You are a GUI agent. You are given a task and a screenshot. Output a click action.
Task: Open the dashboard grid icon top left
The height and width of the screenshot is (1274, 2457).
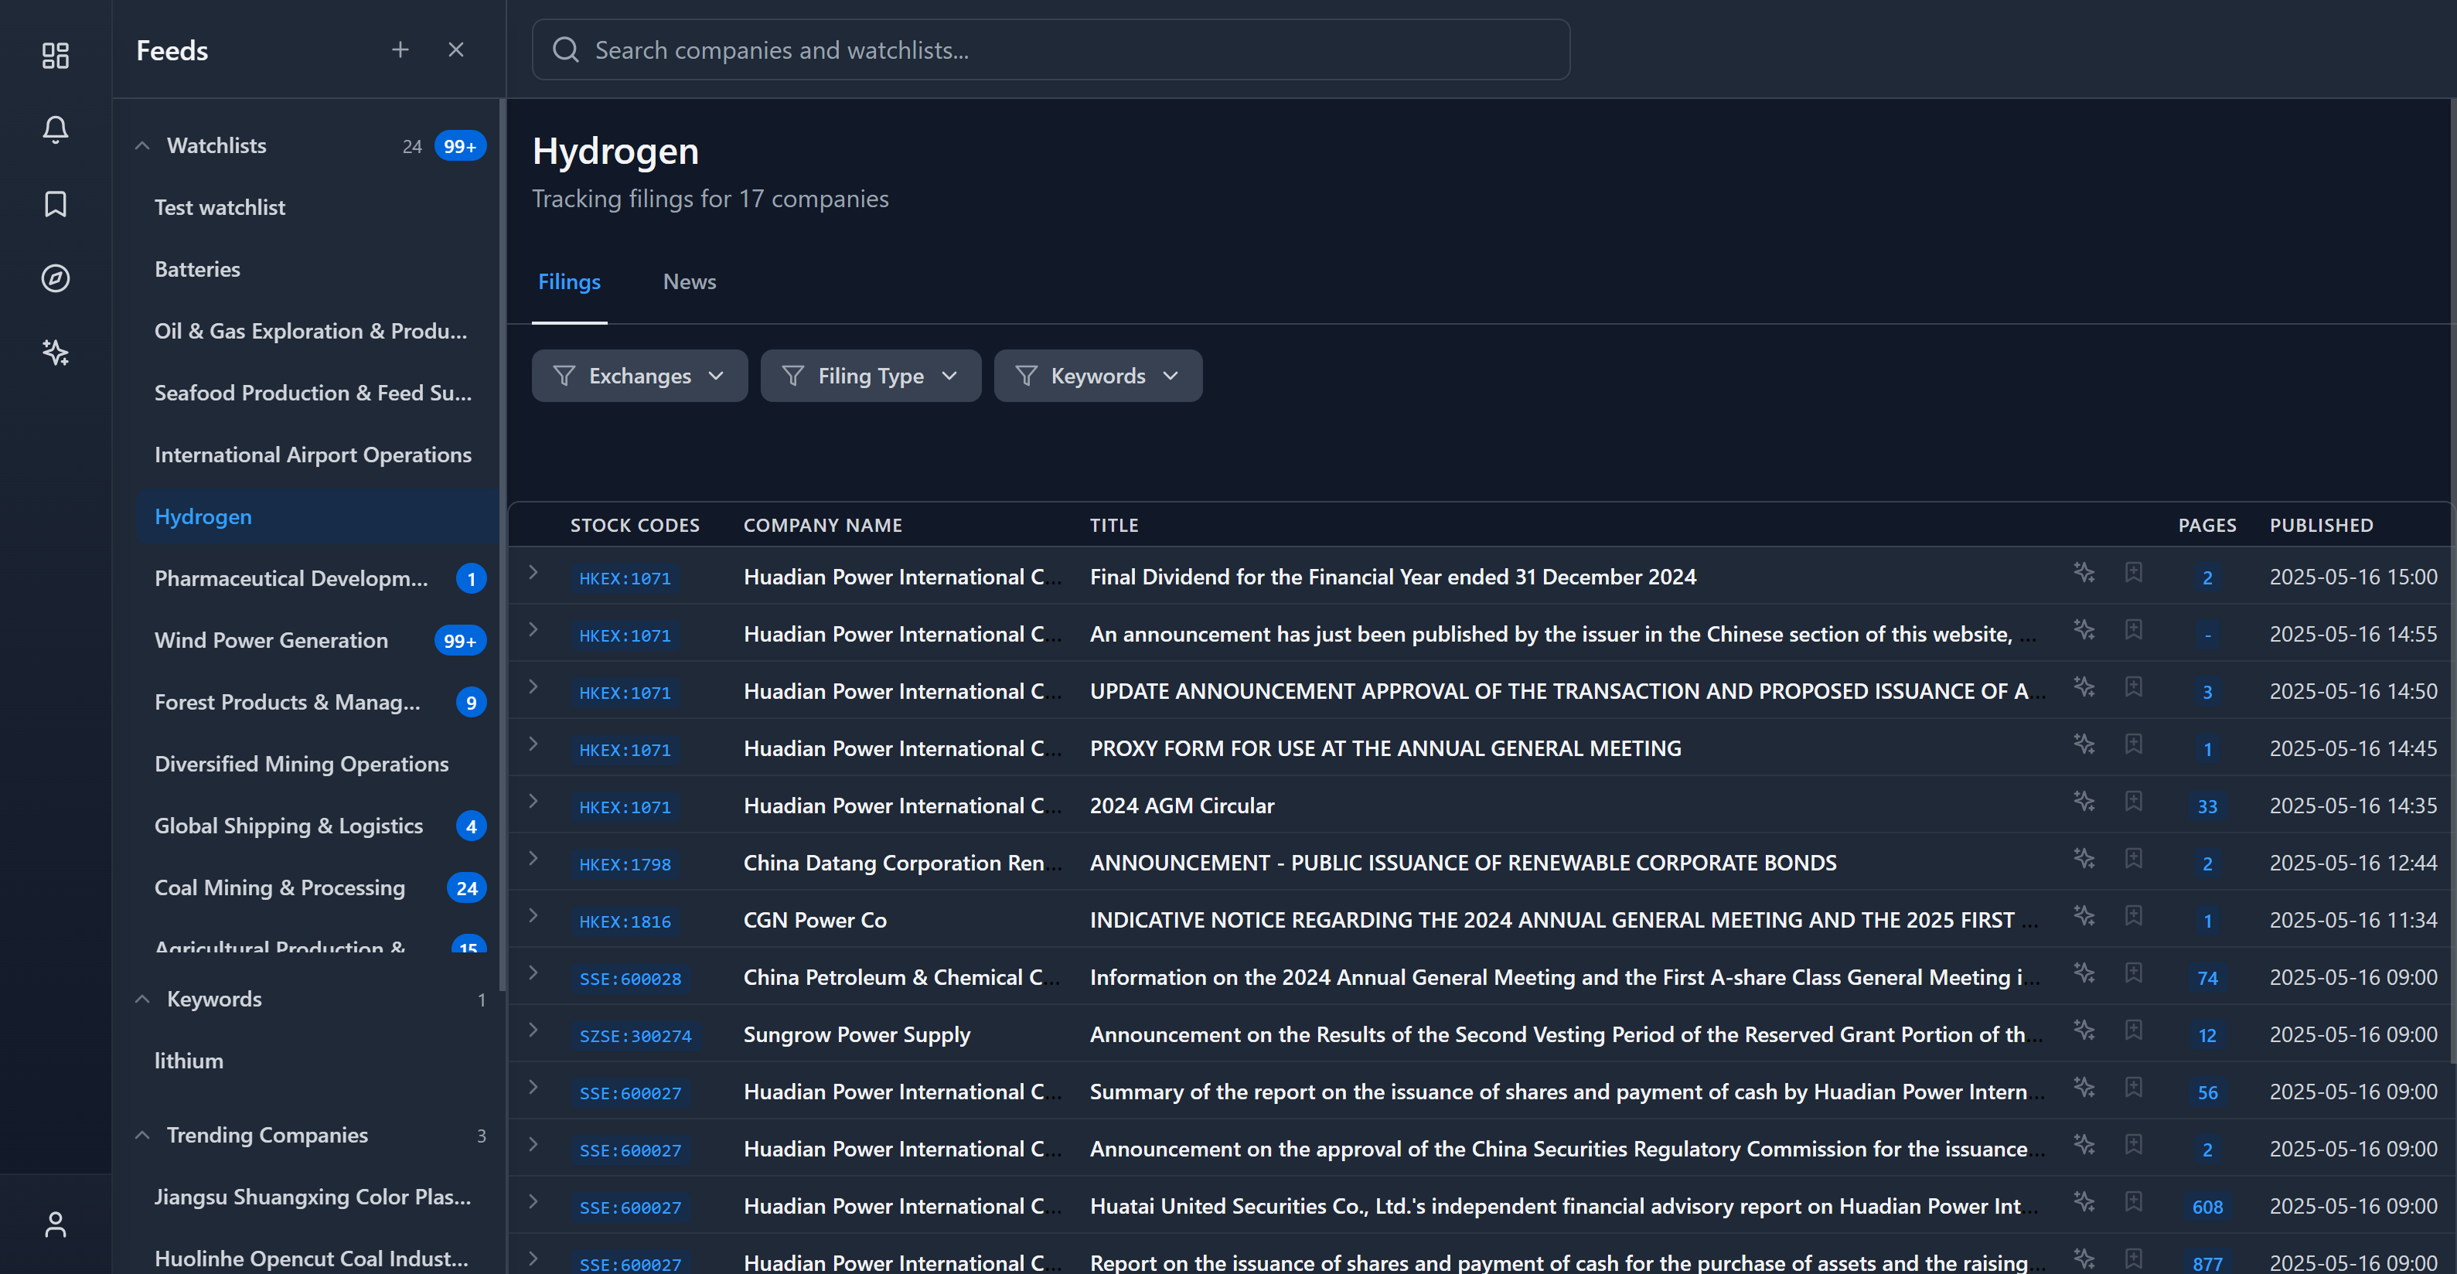54,56
